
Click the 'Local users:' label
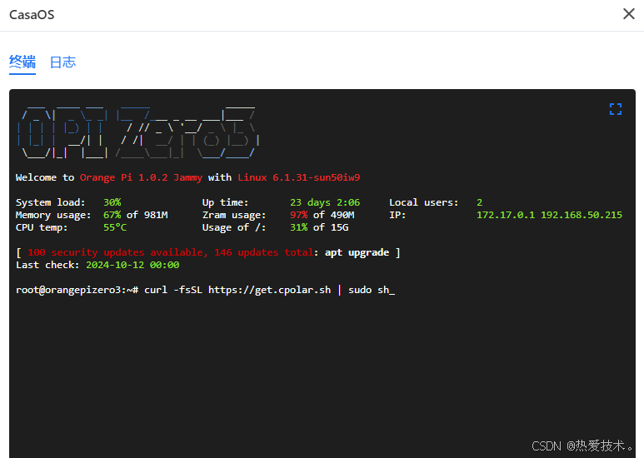[x=424, y=202]
